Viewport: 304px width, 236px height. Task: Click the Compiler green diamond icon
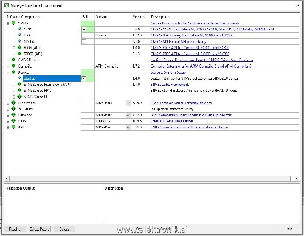point(13,66)
